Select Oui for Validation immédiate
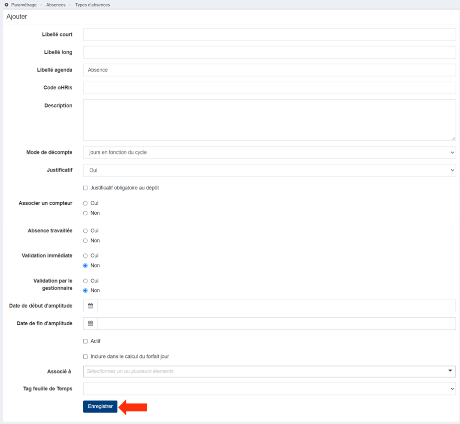The width and height of the screenshot is (460, 424). coord(86,256)
